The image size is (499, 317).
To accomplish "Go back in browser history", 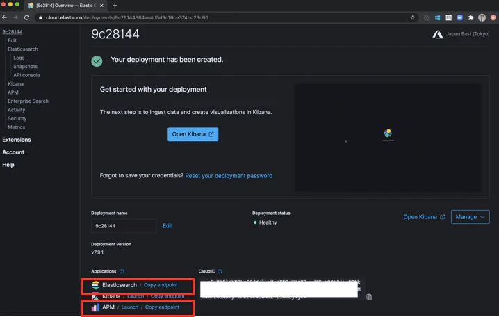I will (x=4, y=17).
